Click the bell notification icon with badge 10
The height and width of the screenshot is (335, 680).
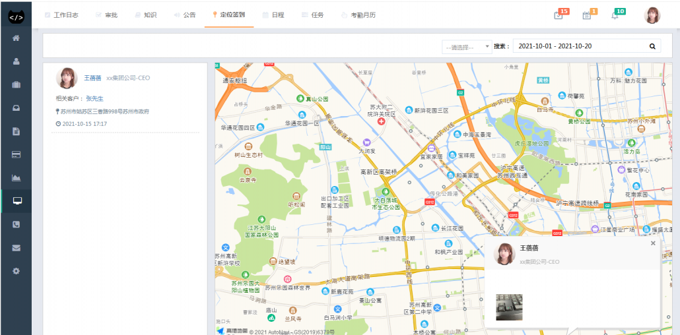coord(615,15)
